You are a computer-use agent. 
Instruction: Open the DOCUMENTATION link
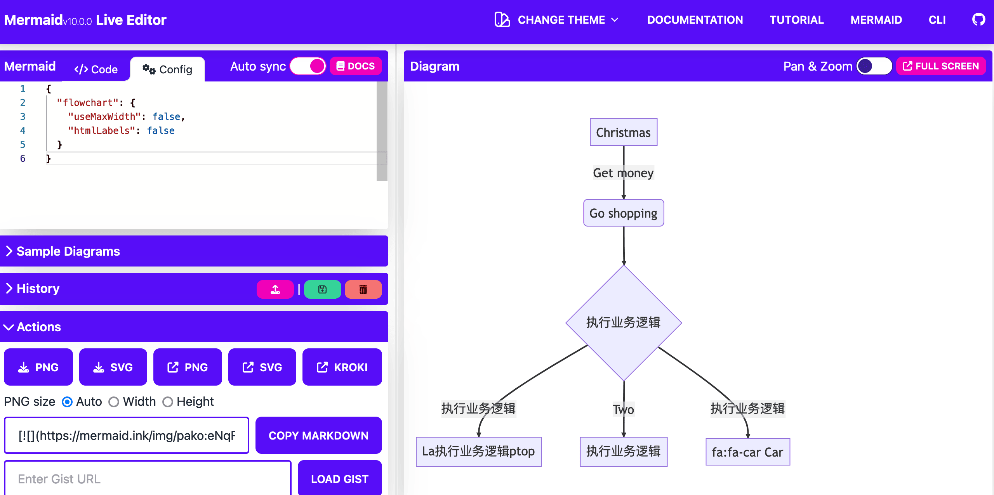(695, 20)
